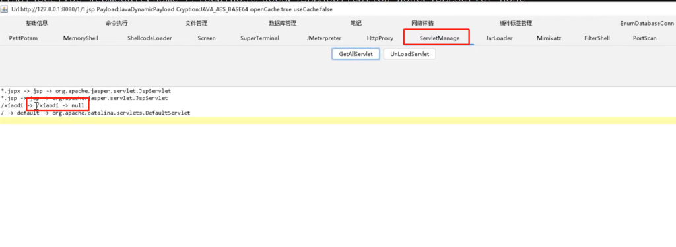Viewport: 676px width, 247px height.
Task: Select the JMeterpreter tab
Action: pyautogui.click(x=323, y=38)
